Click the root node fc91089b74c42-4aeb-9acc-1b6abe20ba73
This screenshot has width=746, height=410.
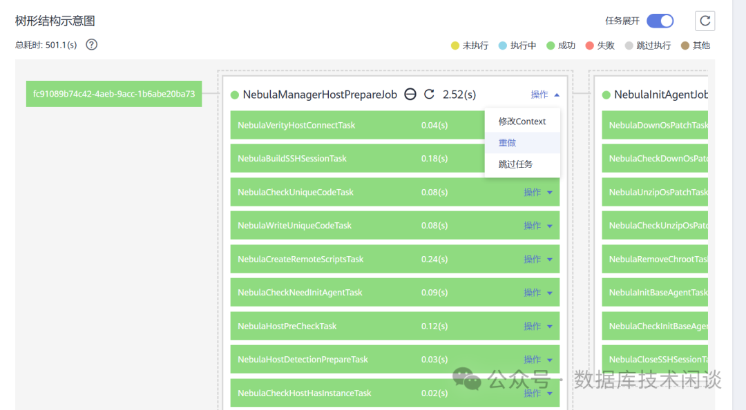(x=114, y=94)
